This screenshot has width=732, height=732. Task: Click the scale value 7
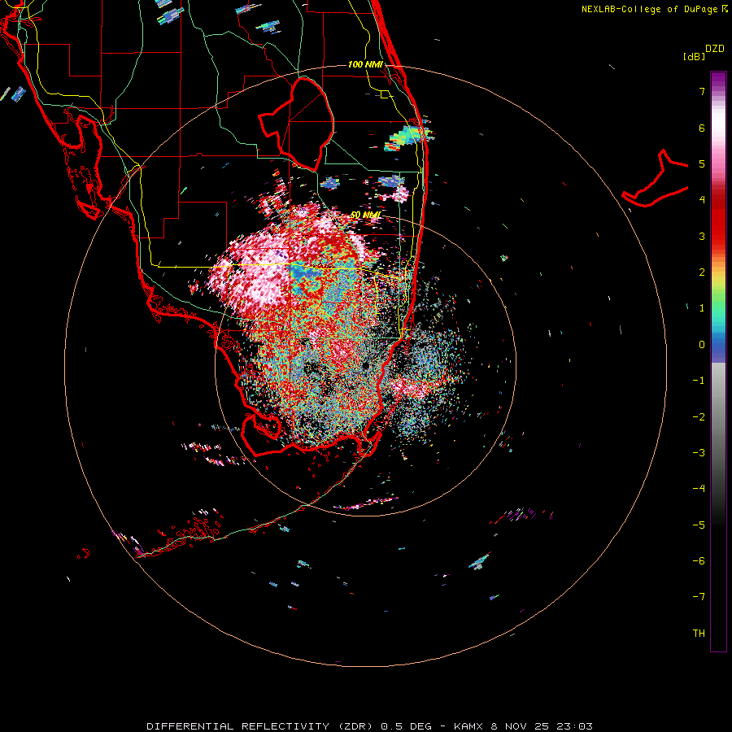tap(702, 91)
